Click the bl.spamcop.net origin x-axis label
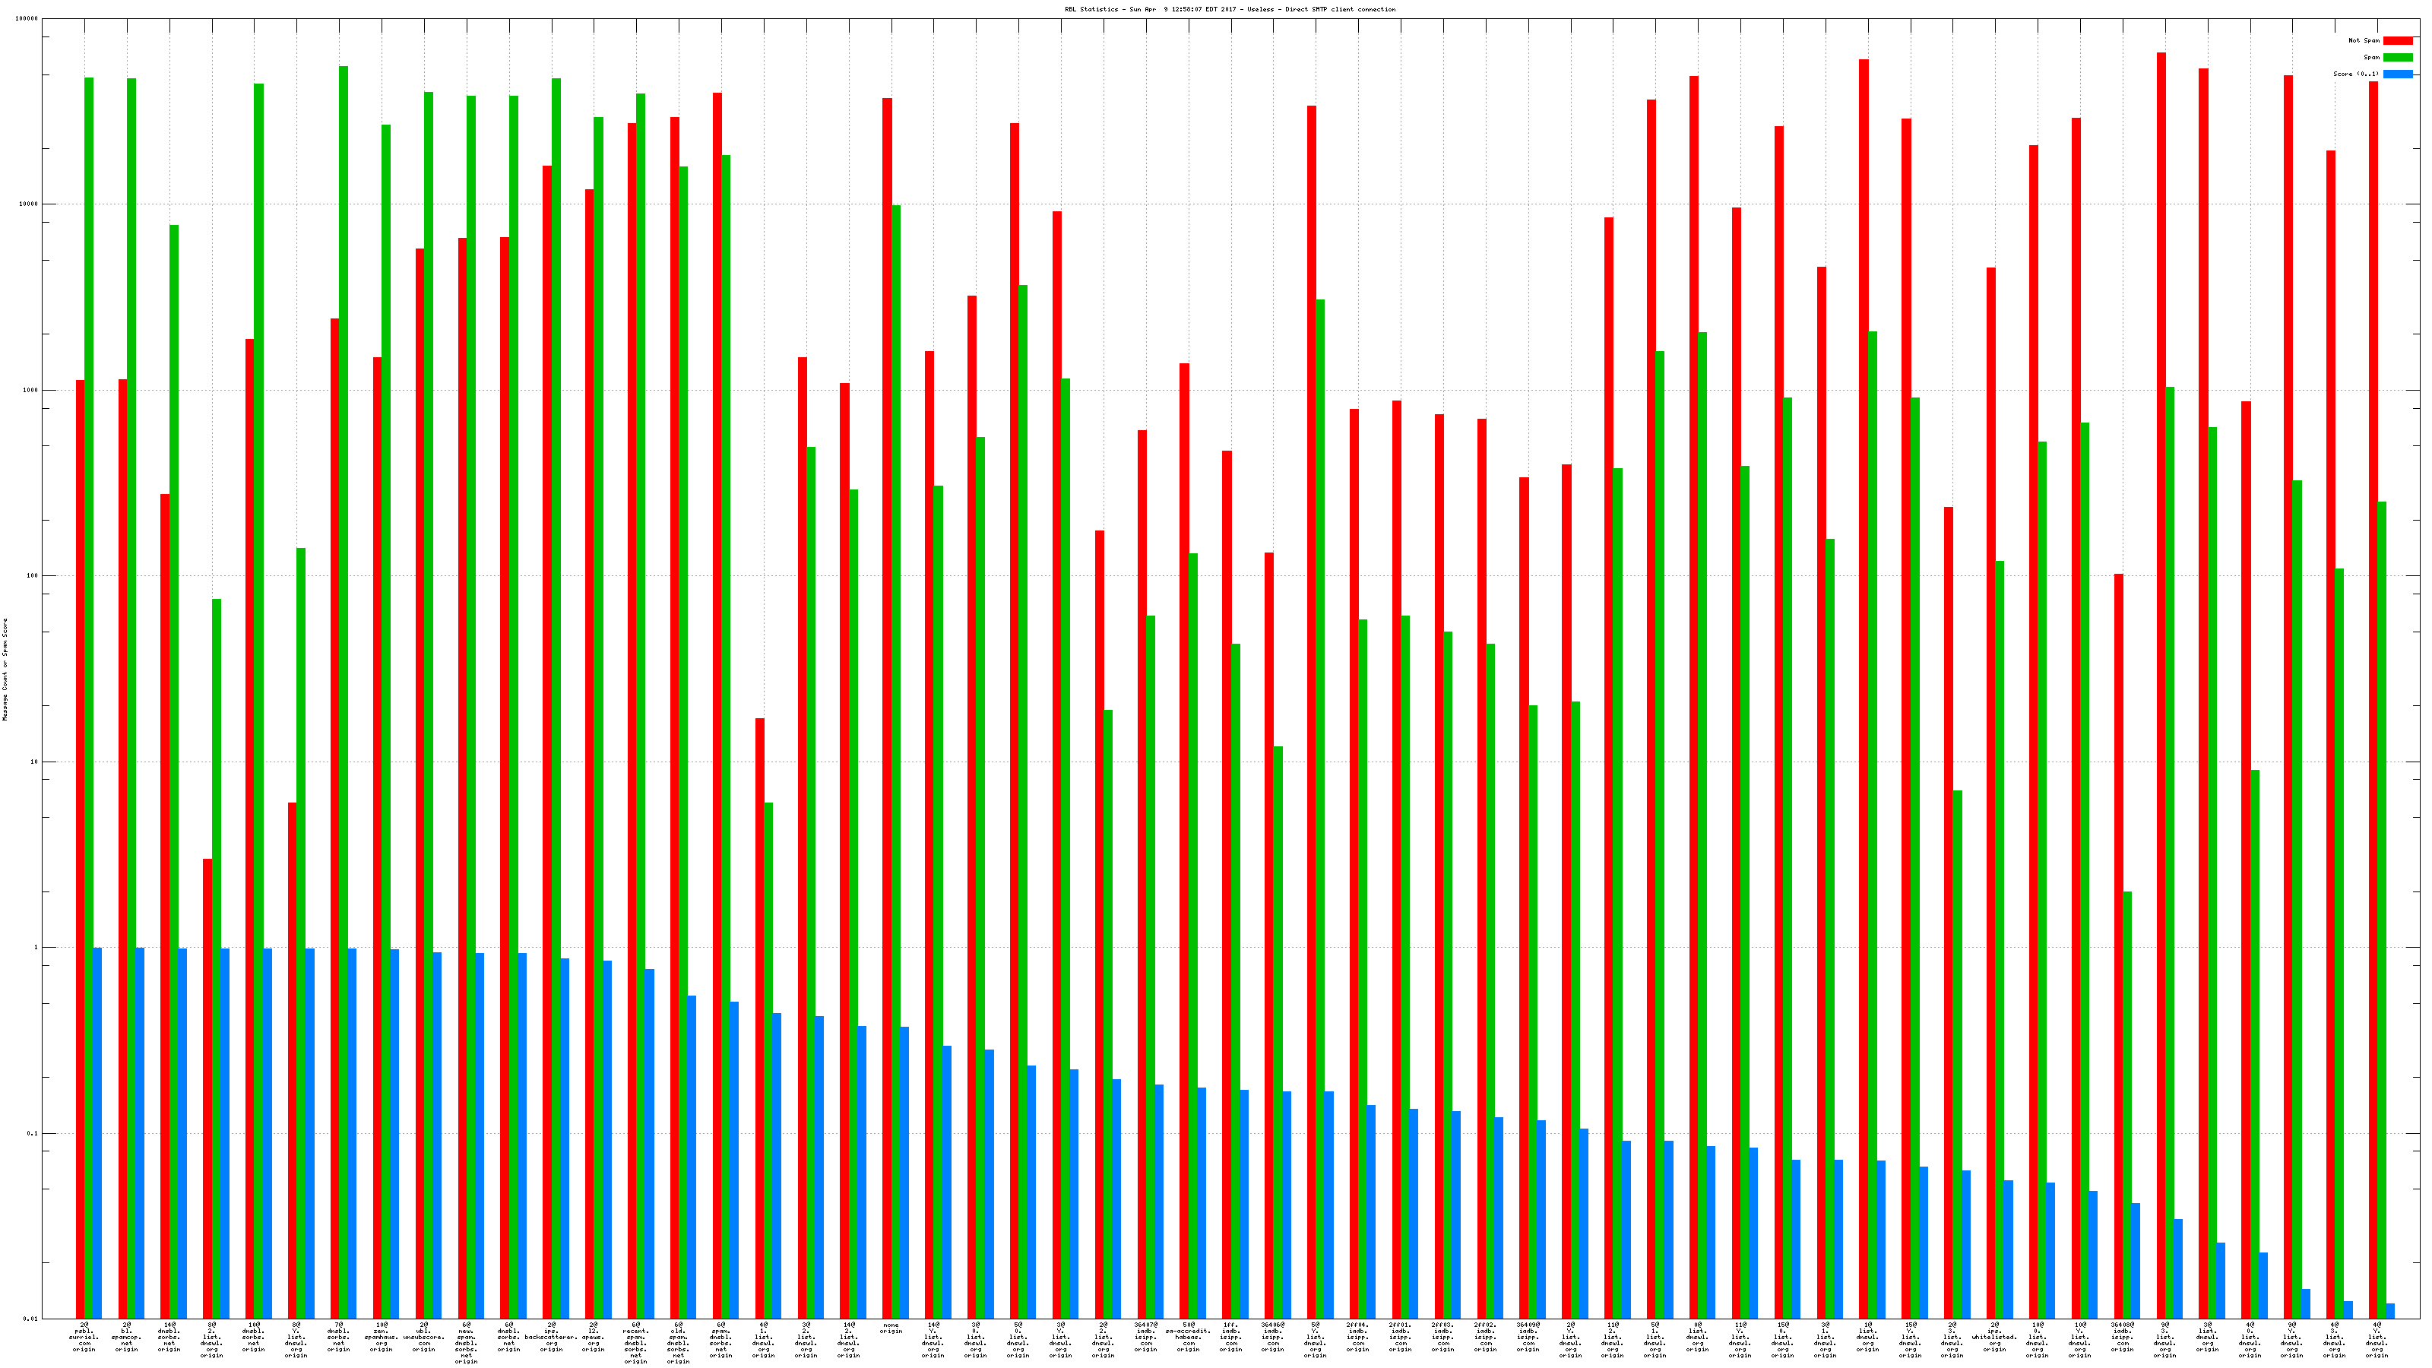2432x1368 pixels. (126, 1338)
